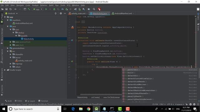Collapse the manifests folder
200x112 pixels.
coord(8,20)
